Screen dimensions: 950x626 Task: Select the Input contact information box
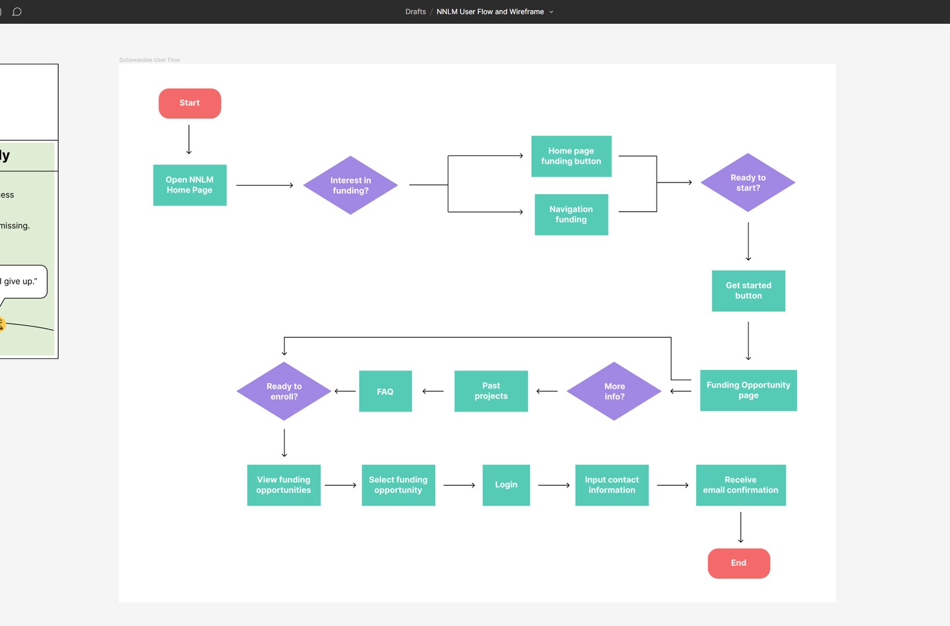[612, 485]
